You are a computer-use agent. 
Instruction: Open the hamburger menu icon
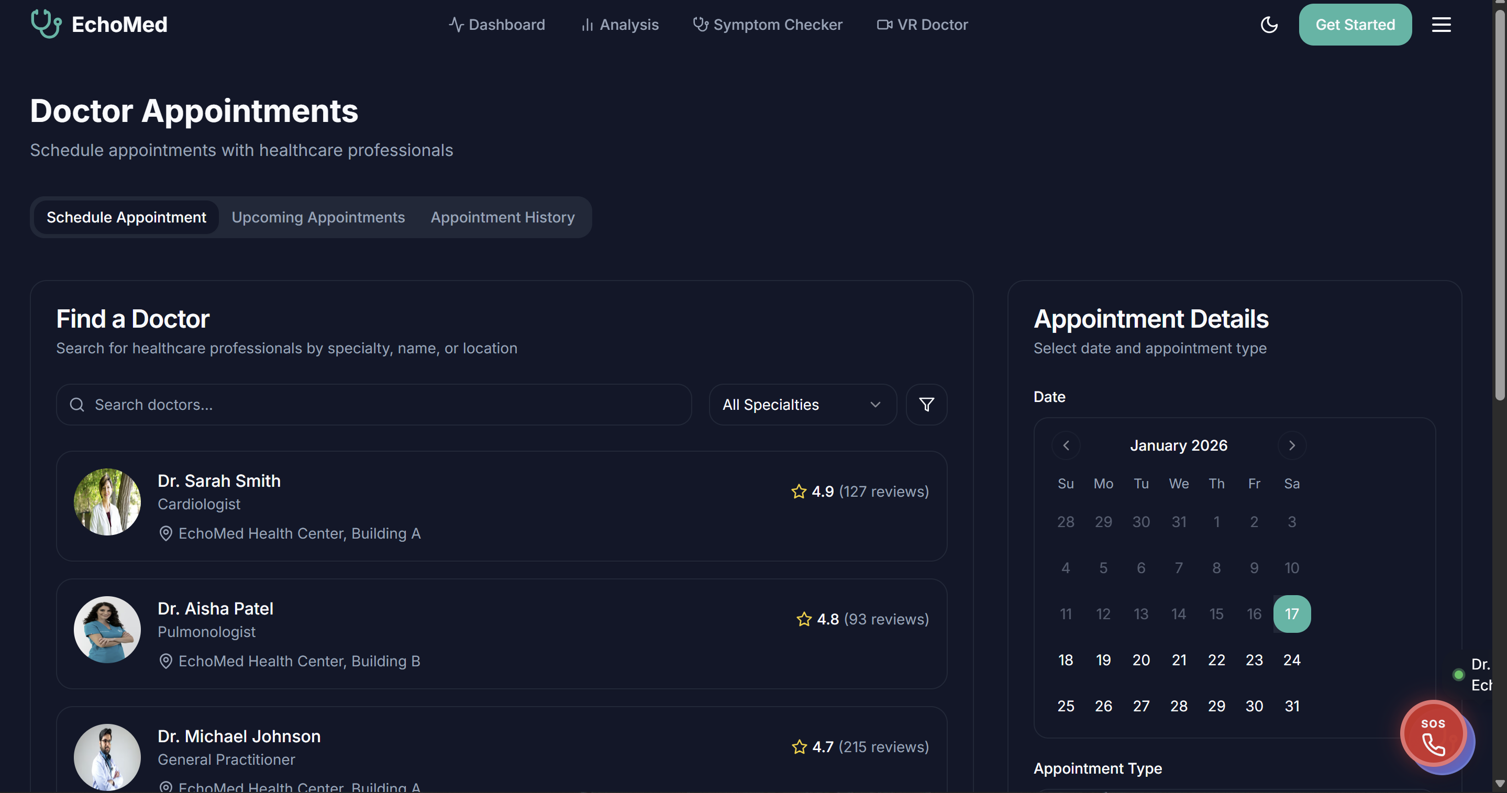click(1441, 25)
